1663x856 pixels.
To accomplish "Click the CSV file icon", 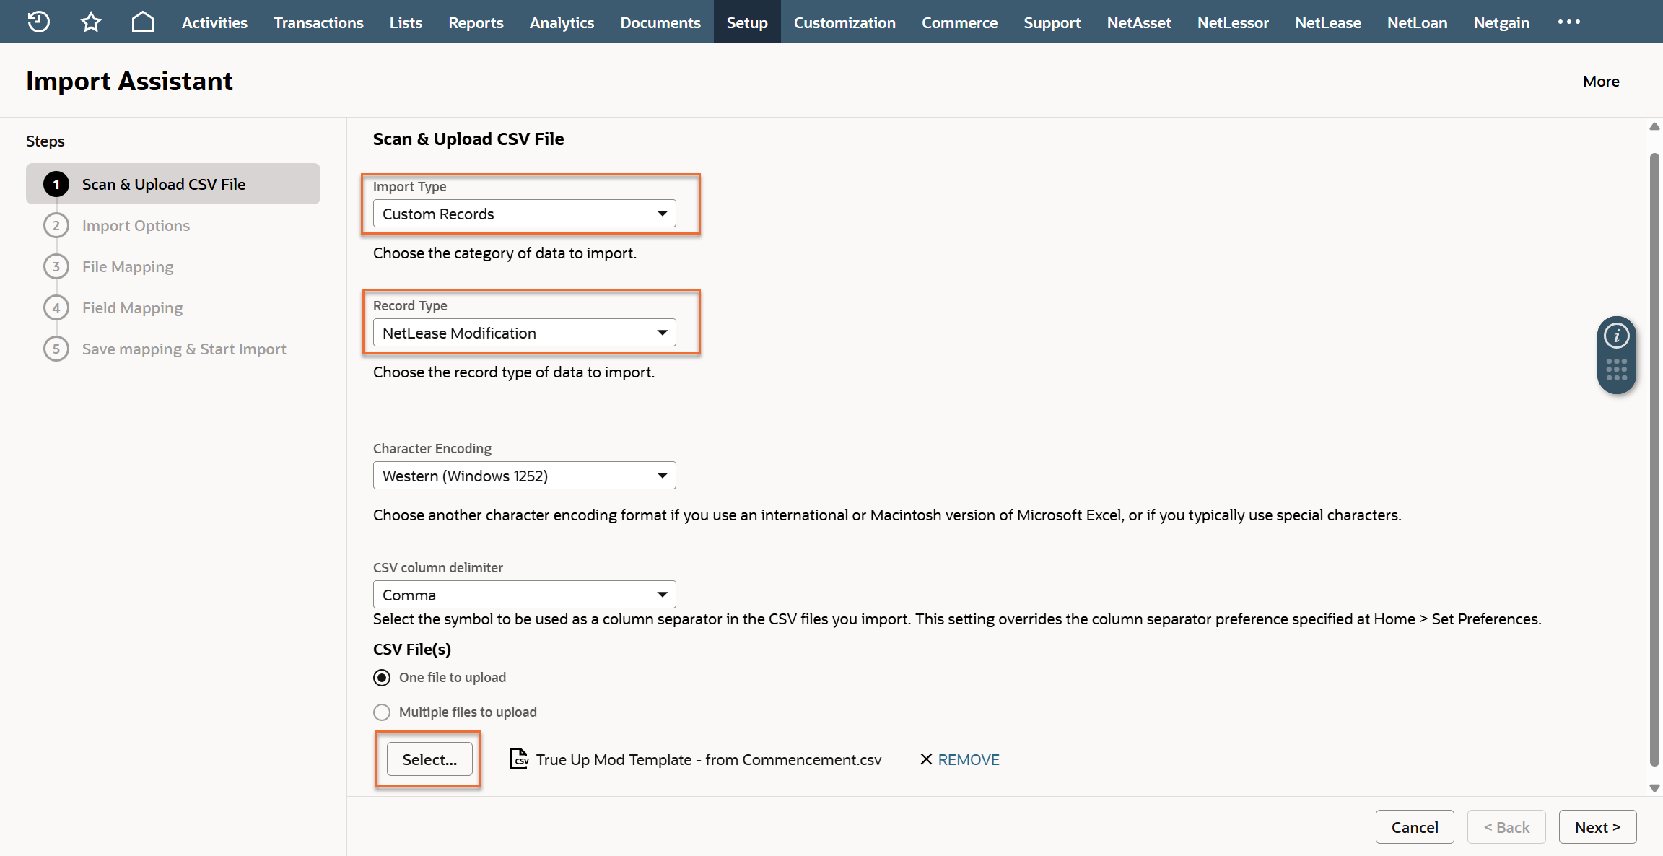I will tap(519, 759).
